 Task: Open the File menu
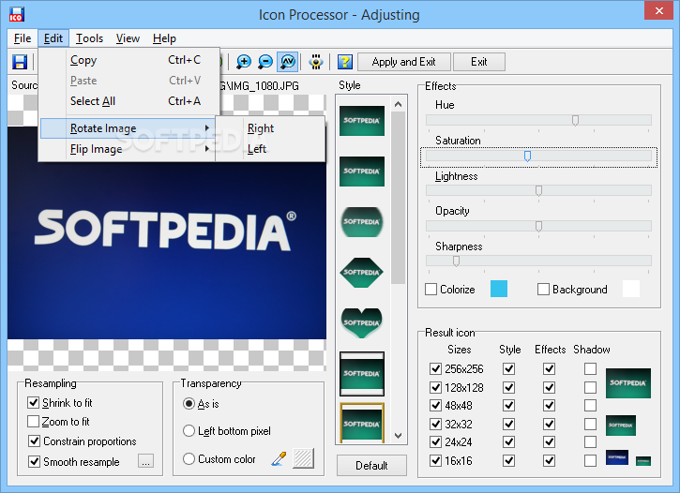coord(23,38)
